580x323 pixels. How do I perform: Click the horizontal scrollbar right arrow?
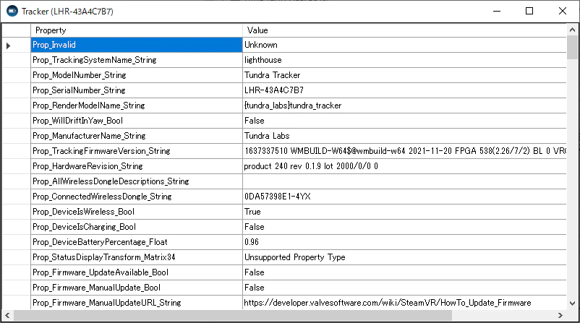coord(560,315)
